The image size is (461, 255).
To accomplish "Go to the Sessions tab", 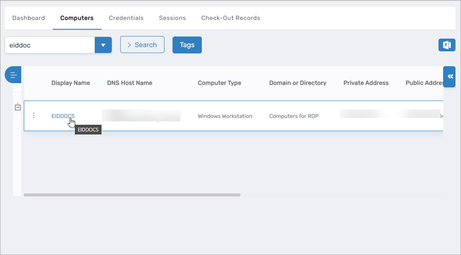I will coord(172,18).
